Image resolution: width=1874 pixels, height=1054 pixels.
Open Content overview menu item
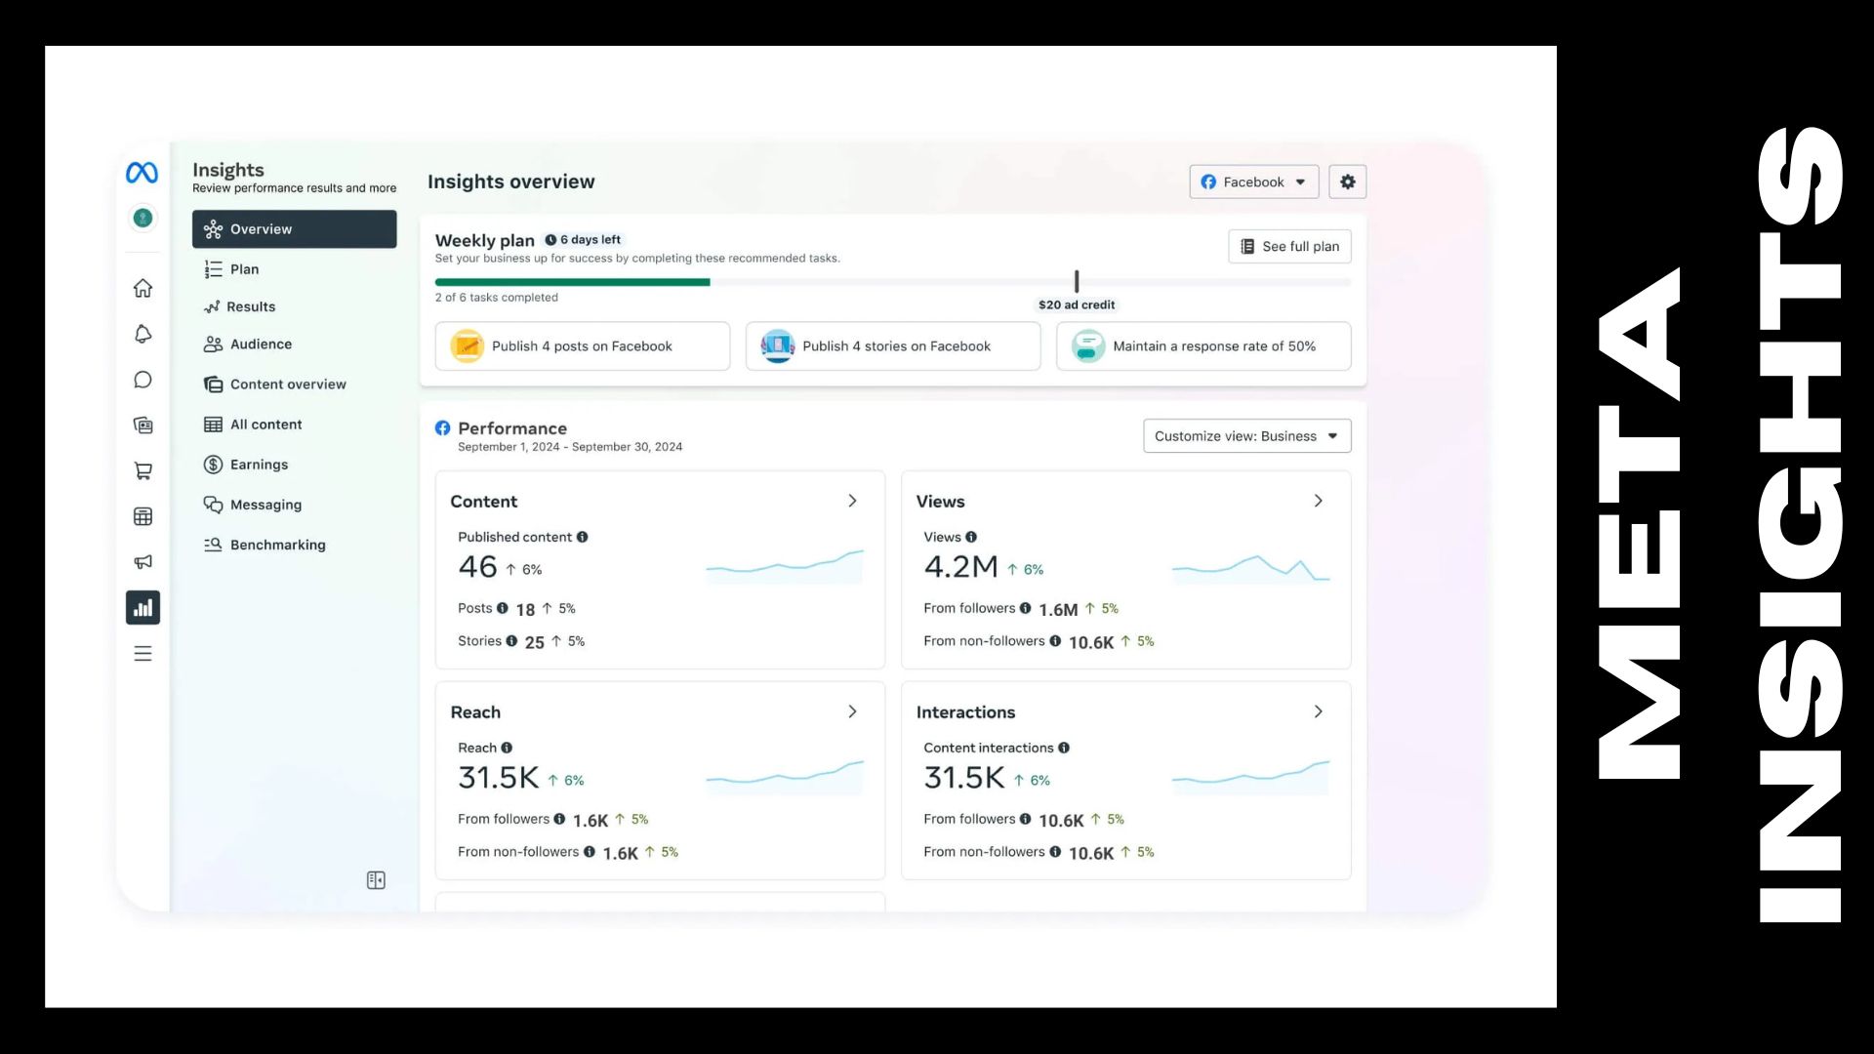(294, 385)
